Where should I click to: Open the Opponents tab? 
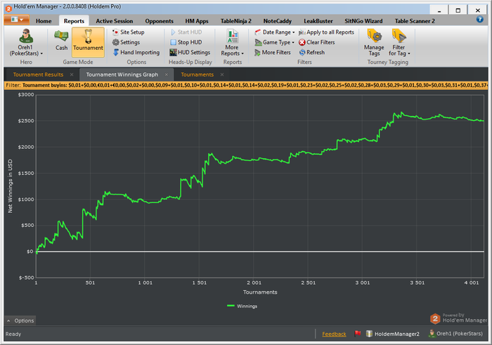coord(159,21)
